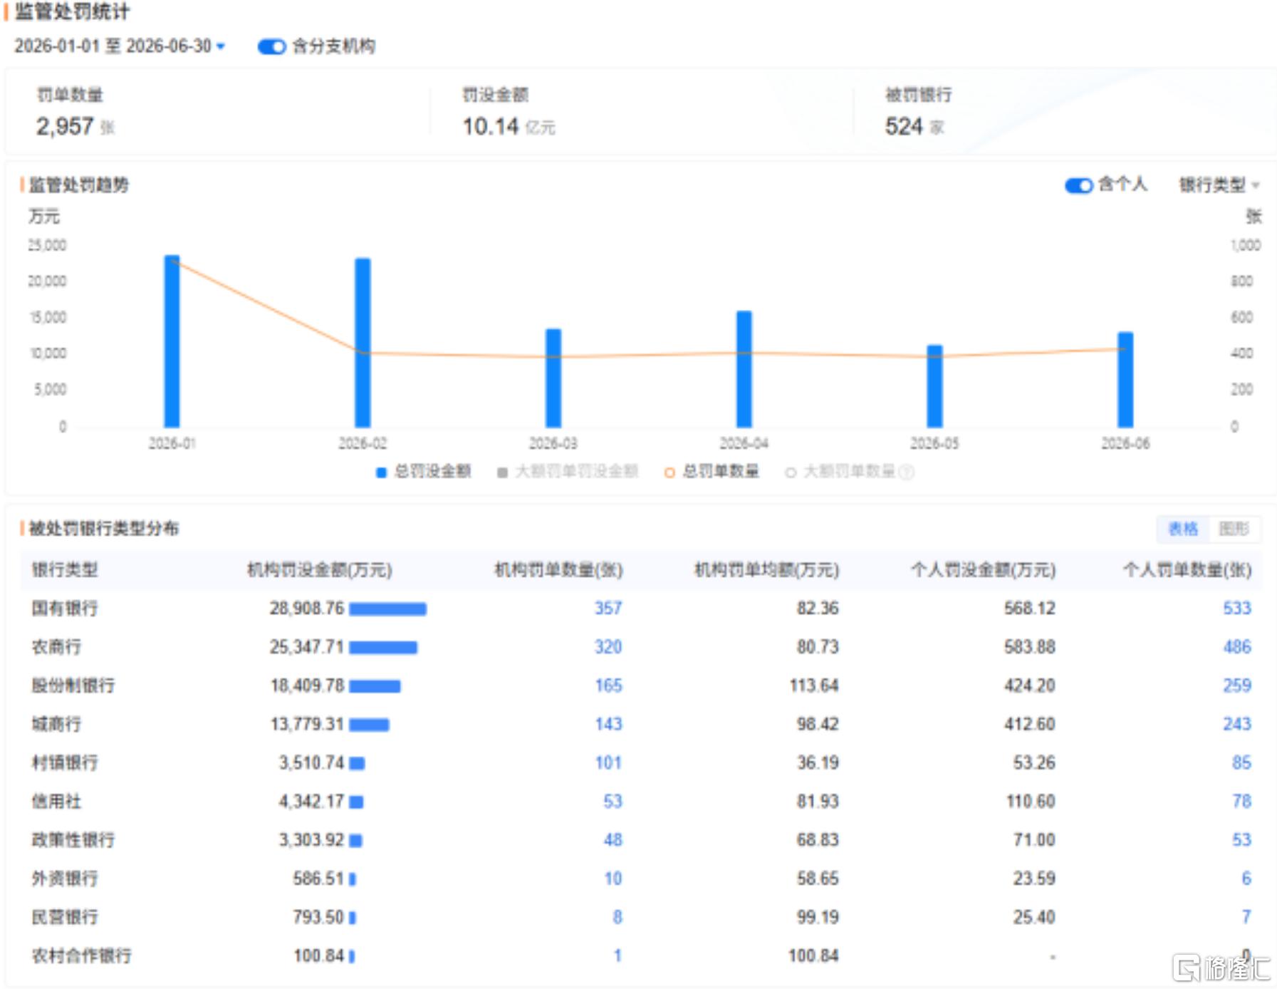Select the 国有银行 row label

(x=64, y=609)
